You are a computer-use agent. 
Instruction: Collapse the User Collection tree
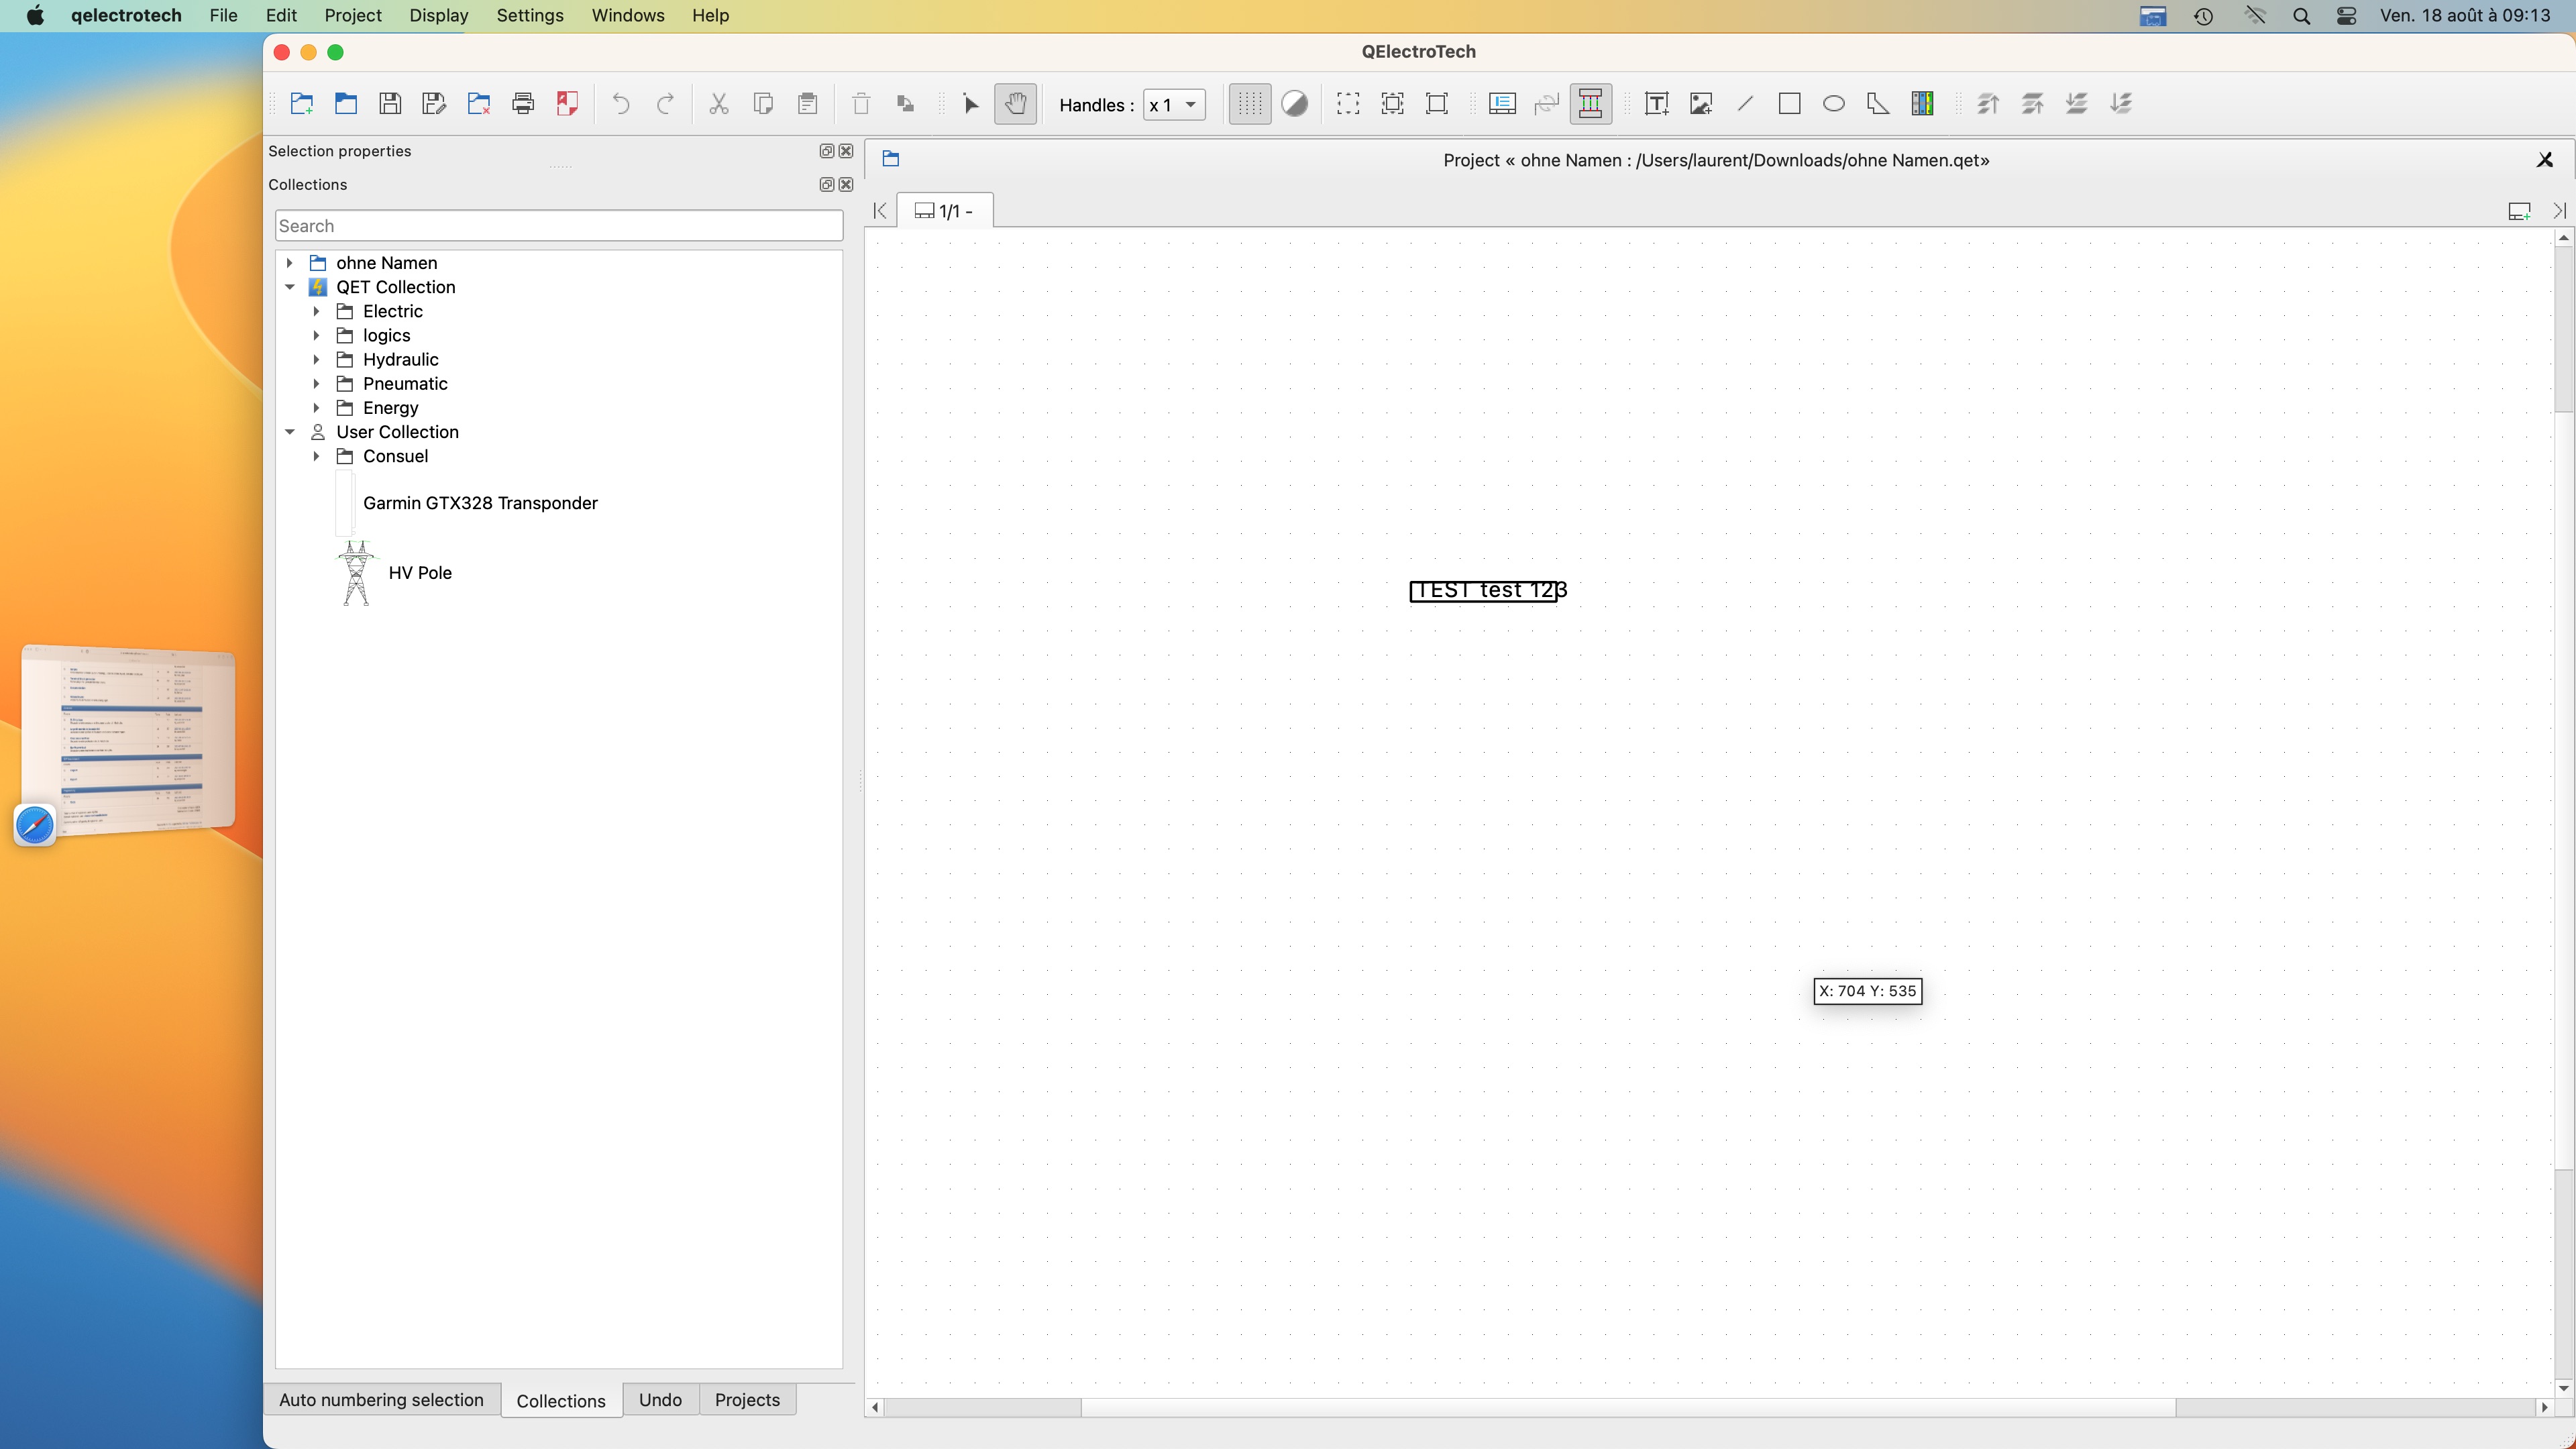click(290, 432)
